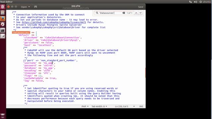212x119 pixels.
Task: Open System Settings from the dock
Action: [3, 24]
